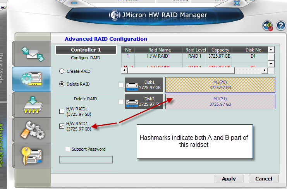The height and width of the screenshot is (189, 287).
Task: Check the first H/W RAID1 delete checkbox
Action: pos(62,112)
